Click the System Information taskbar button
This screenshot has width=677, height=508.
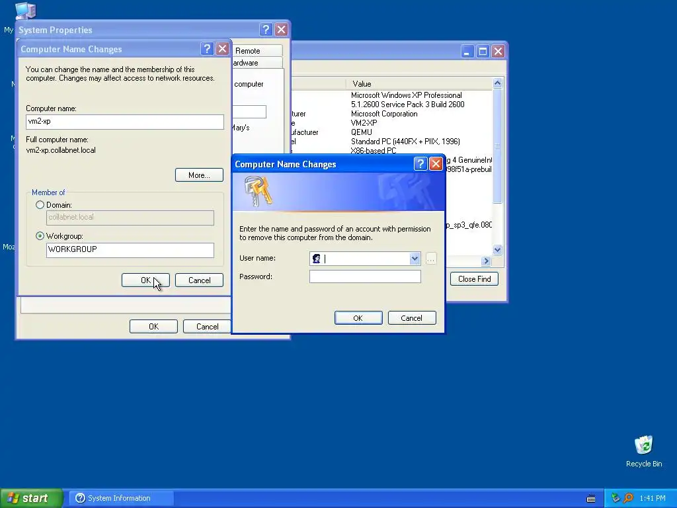122,498
